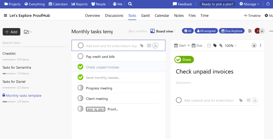Toggle the green Done status button
This screenshot has height=139, width=273.
tap(184, 60)
